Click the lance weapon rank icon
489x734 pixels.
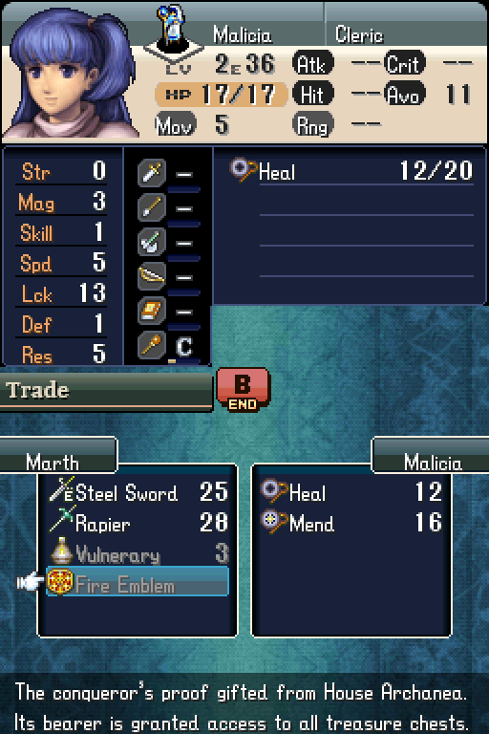coord(152,206)
